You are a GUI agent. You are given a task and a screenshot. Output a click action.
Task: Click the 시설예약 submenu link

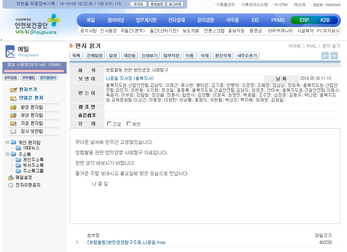305,31
